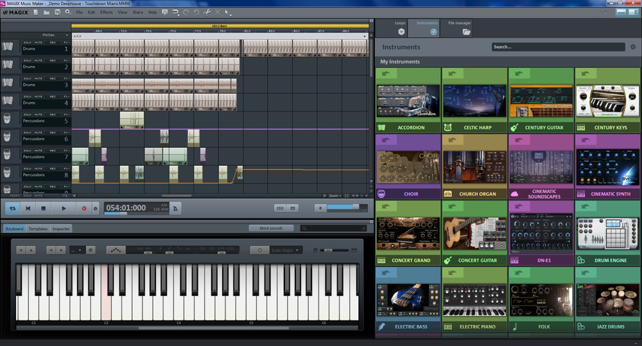Start playback with the play button

point(64,208)
